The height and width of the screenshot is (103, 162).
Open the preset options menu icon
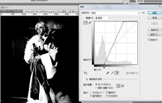[x=143, y=13]
